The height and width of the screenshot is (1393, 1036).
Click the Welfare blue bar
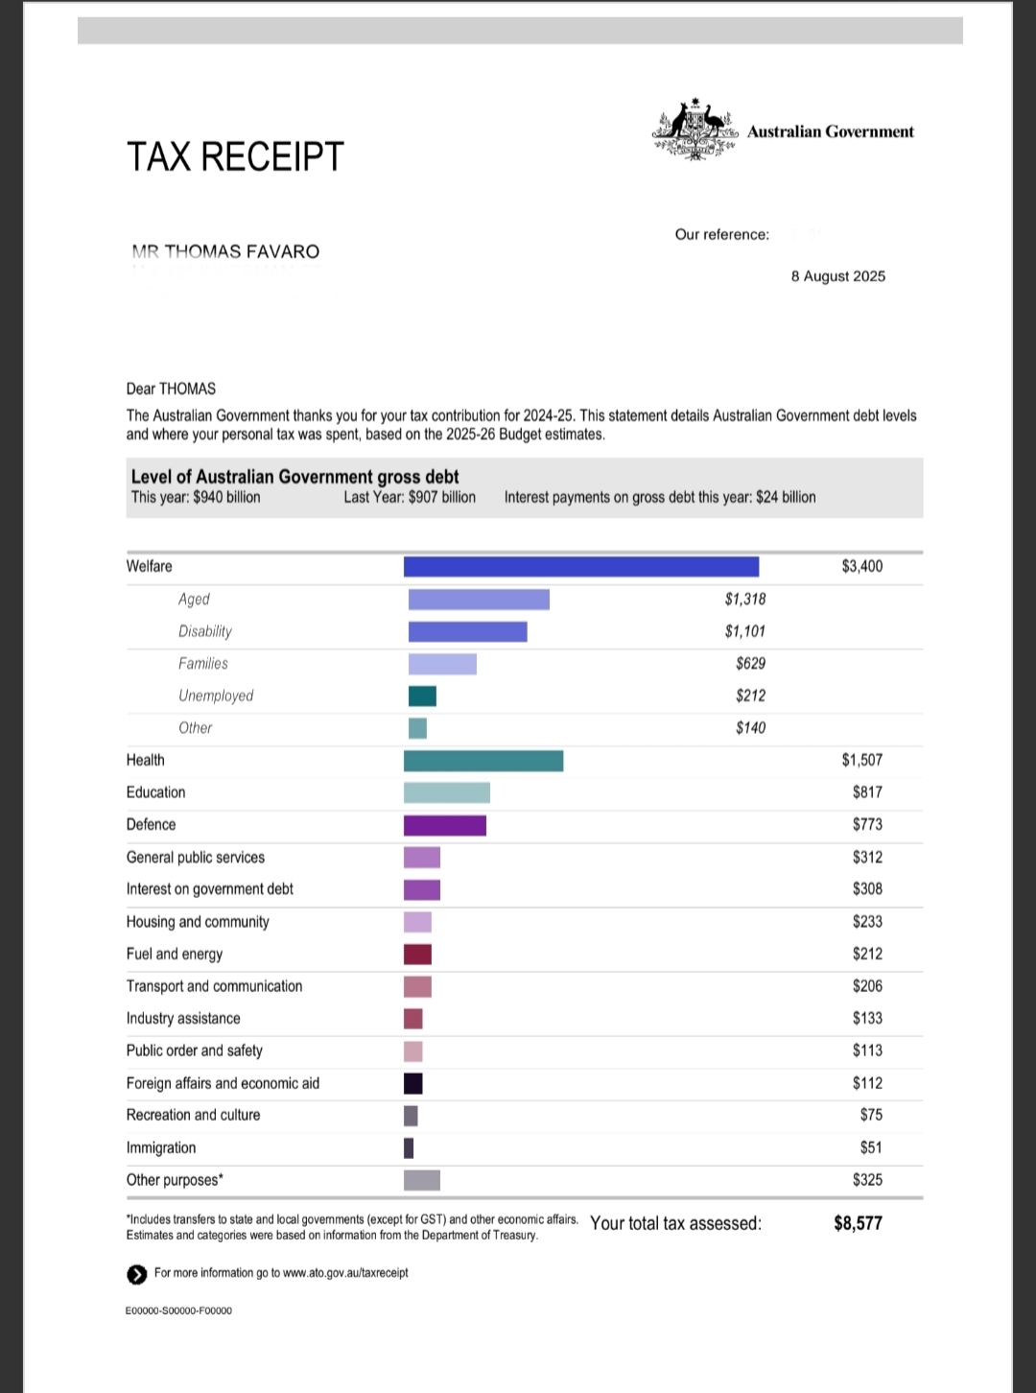580,567
